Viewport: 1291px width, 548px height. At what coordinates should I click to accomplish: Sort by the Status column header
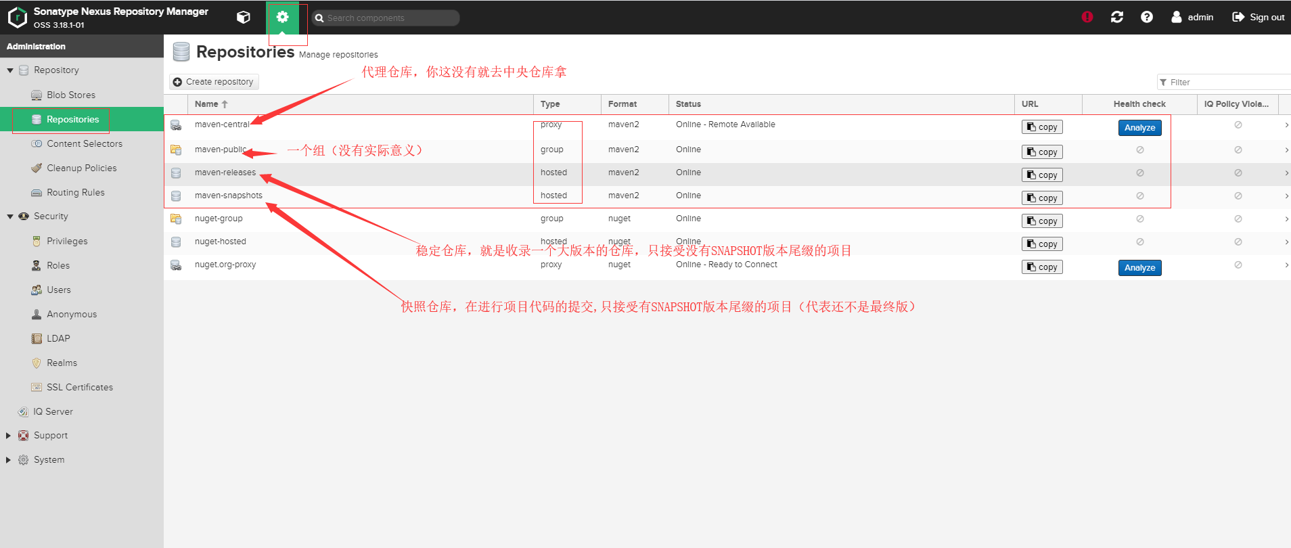[842, 104]
